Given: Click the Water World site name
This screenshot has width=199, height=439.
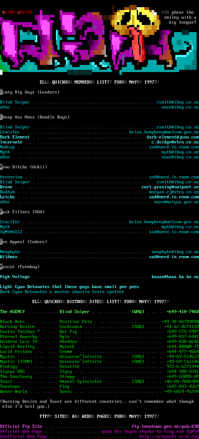Looking at the screenshot, I should 14,392.
